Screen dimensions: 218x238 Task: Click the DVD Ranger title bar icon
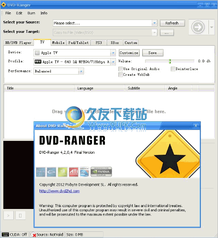pos(3,5)
